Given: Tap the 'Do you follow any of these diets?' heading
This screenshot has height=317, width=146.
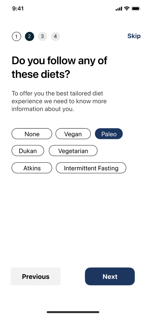Looking at the screenshot, I should (60, 67).
